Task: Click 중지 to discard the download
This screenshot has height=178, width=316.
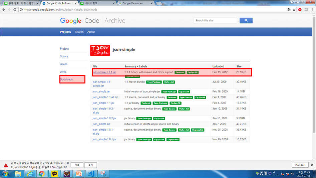Action: pos(90,165)
